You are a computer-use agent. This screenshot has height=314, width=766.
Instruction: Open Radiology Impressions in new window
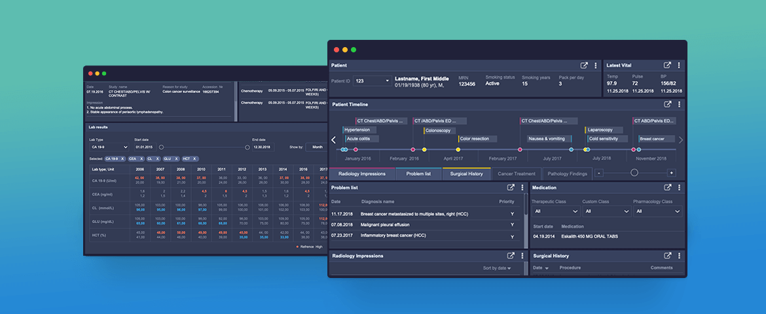pos(511,256)
